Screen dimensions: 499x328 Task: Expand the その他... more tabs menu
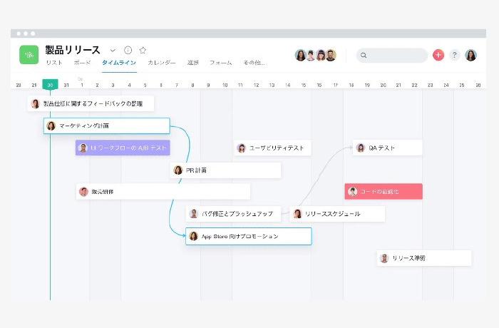click(x=254, y=63)
